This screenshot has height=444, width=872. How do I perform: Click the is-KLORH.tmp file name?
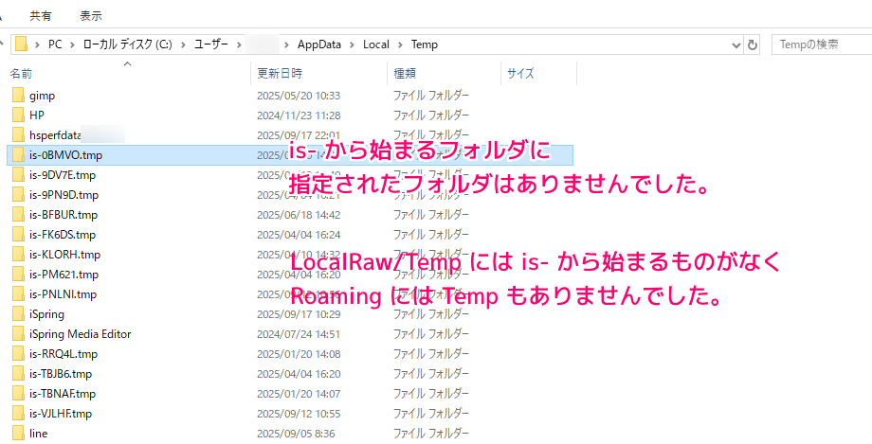click(x=64, y=255)
